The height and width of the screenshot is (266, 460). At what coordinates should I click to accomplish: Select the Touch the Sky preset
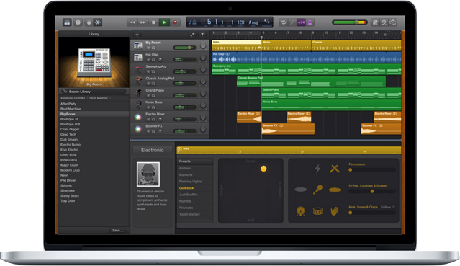(189, 214)
